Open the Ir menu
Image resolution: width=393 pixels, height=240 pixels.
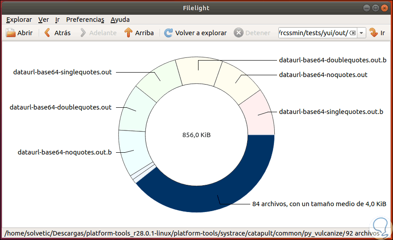pyautogui.click(x=58, y=20)
